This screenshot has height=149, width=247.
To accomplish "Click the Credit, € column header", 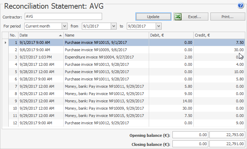I will coord(219,35).
